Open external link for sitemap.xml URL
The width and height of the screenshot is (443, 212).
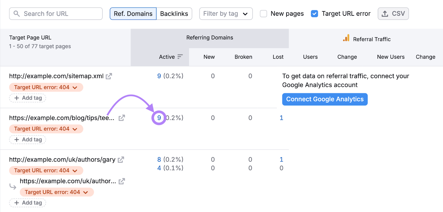pos(109,76)
